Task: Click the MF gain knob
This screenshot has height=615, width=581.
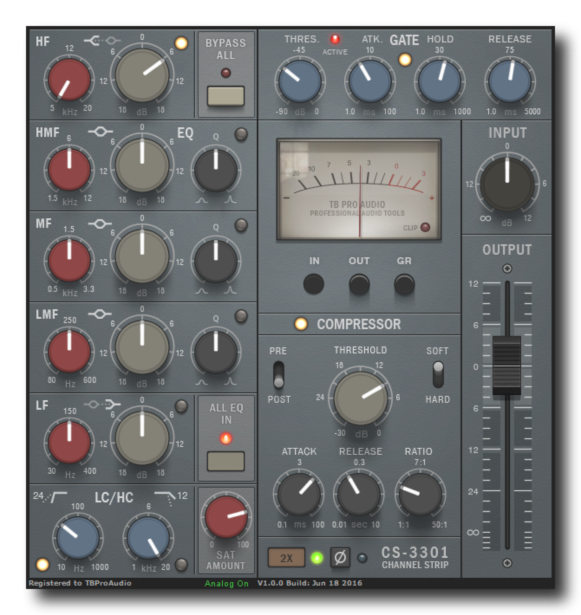Action: tap(142, 256)
